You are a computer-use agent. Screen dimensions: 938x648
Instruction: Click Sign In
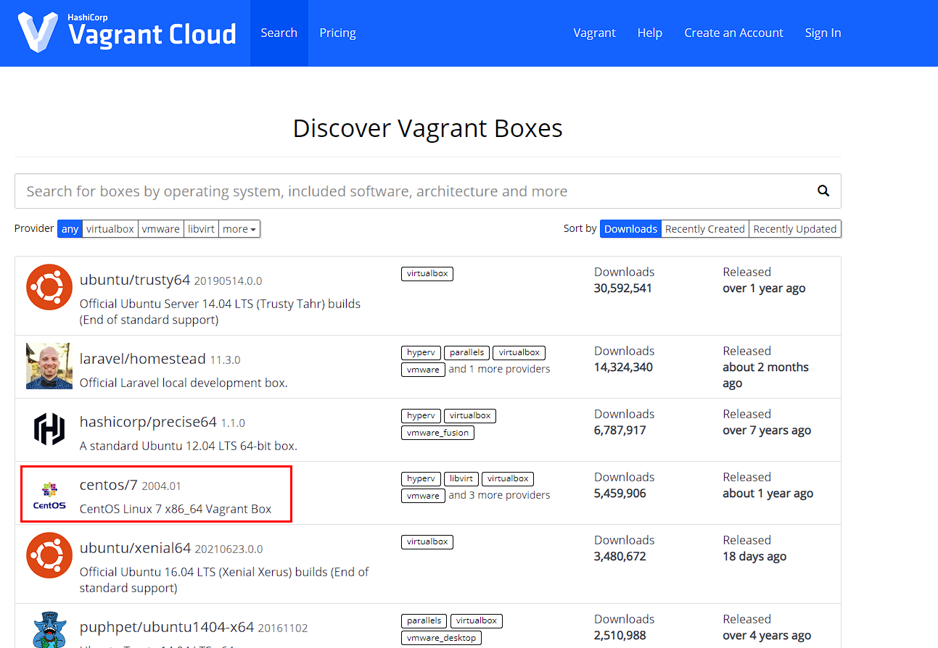click(x=823, y=33)
